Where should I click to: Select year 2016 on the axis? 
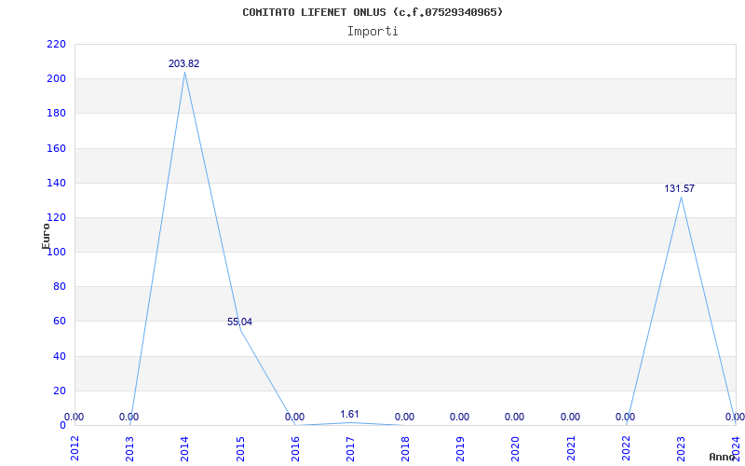pyautogui.click(x=295, y=448)
